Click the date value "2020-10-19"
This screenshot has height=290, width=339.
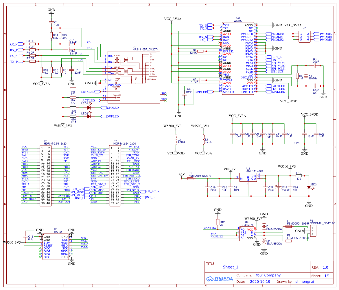(260, 282)
